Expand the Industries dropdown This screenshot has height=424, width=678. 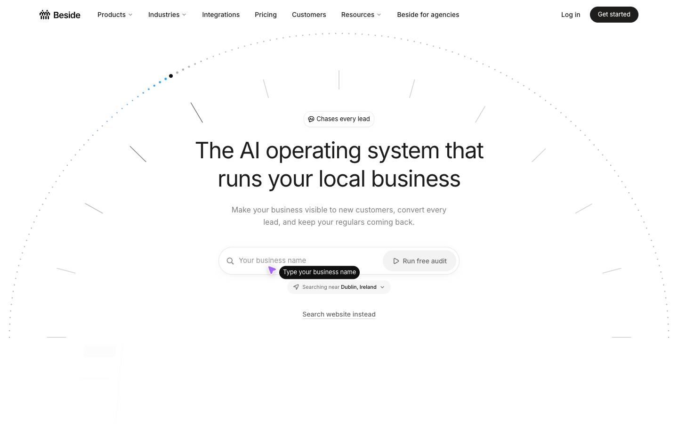coord(167,15)
